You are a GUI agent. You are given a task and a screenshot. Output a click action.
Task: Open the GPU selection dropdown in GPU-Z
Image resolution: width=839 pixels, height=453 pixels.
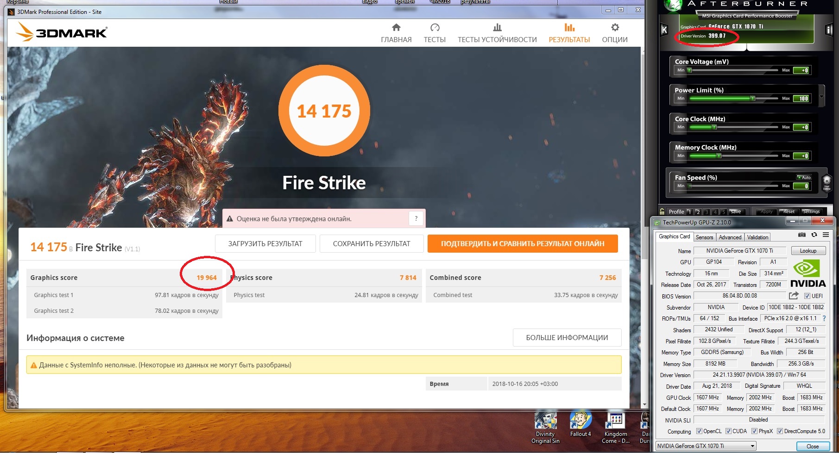coord(706,446)
